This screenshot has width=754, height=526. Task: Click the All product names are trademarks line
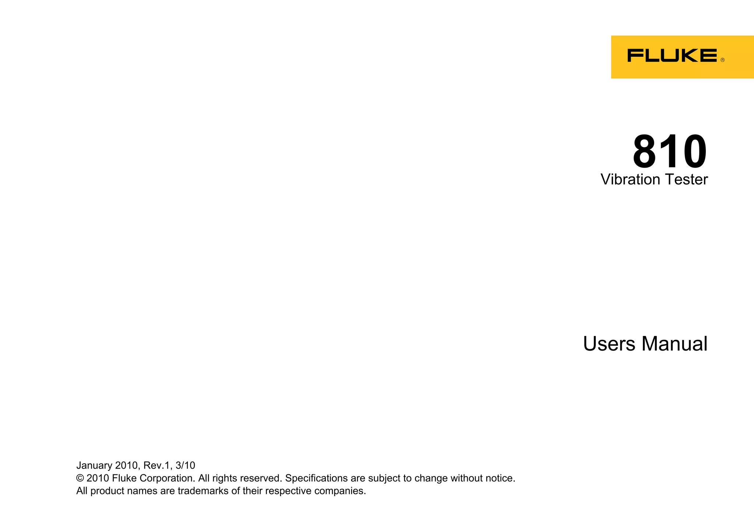[221, 491]
